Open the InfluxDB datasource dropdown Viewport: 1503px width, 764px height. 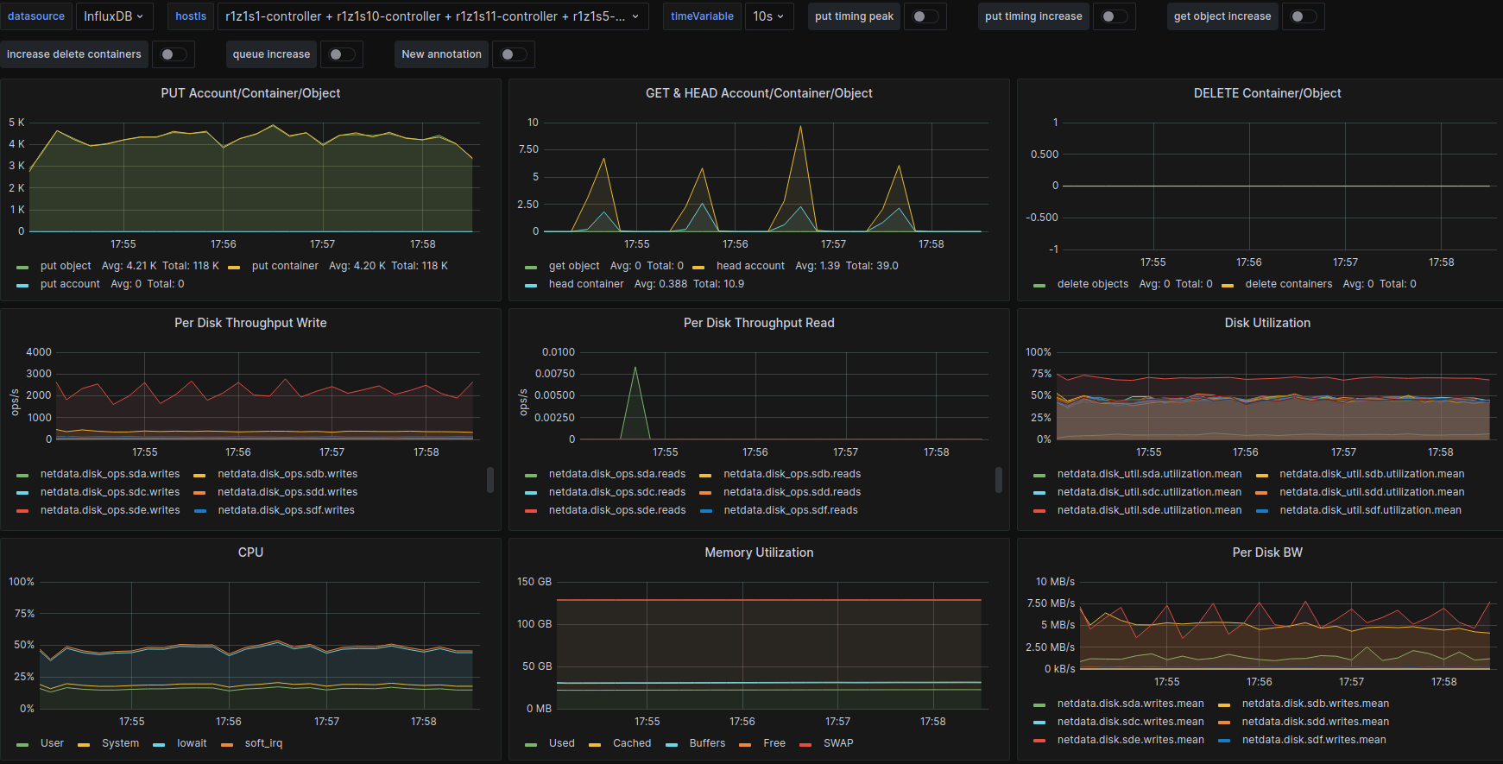[114, 16]
